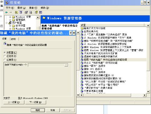
Task: Click the policy list vertical scrollbar up arrow
Action: click(148, 25)
